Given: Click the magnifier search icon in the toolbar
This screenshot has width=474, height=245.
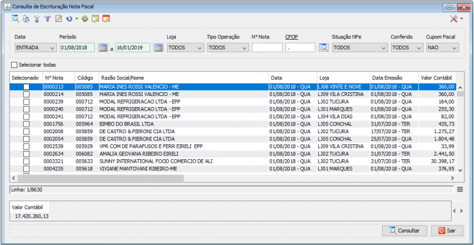Looking at the screenshot, I should click(x=15, y=19).
